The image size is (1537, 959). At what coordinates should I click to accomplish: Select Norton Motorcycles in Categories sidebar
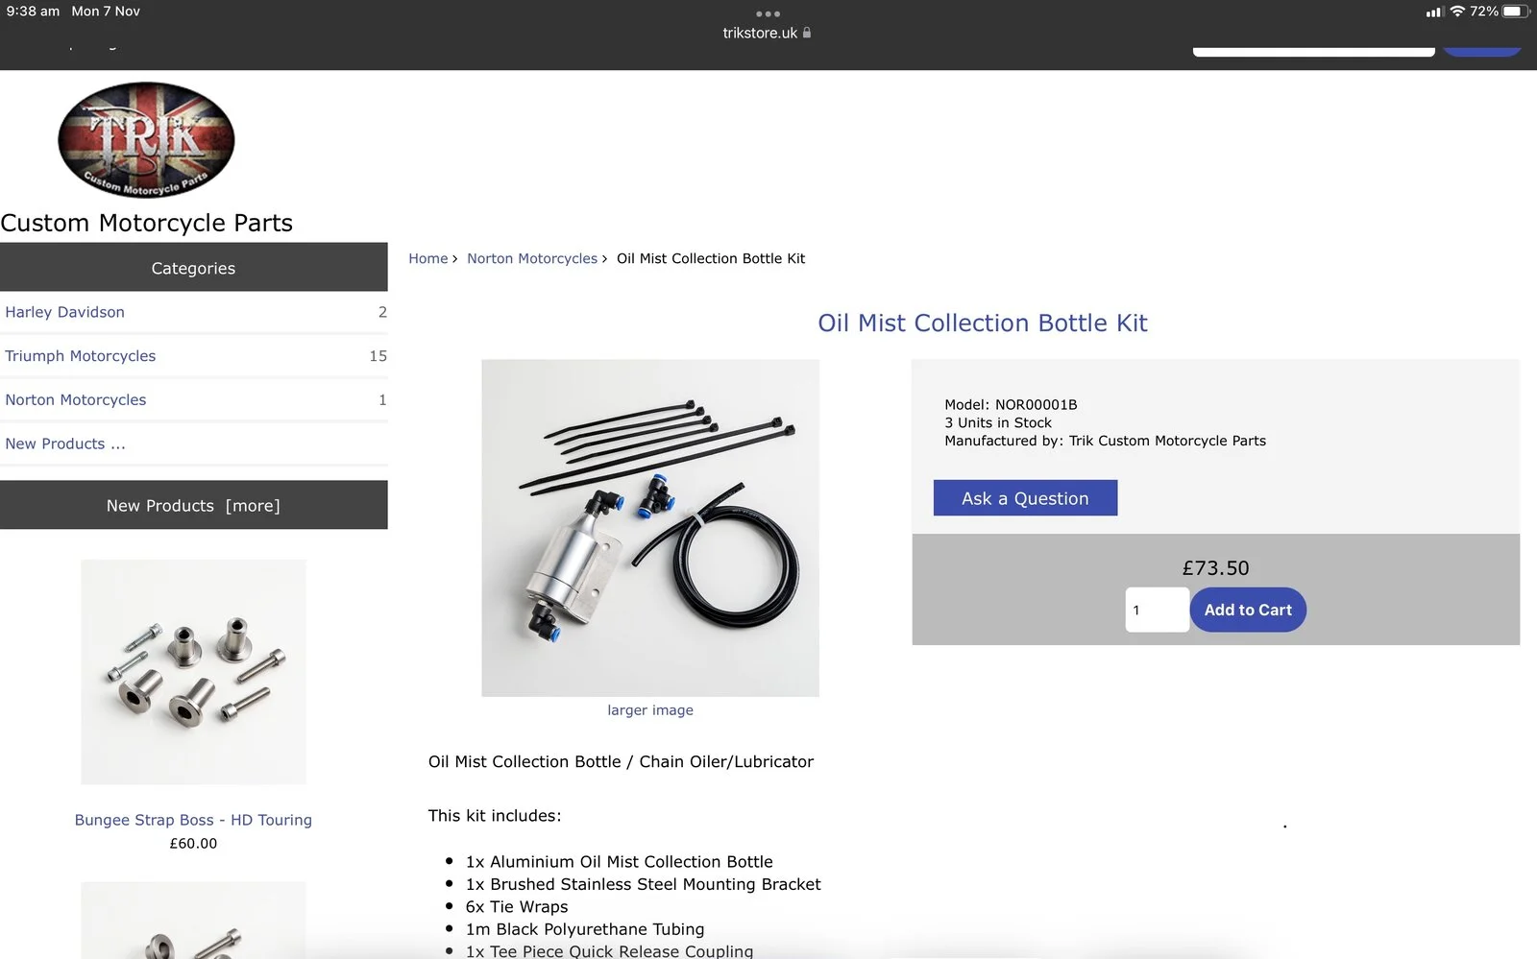pyautogui.click(x=76, y=400)
